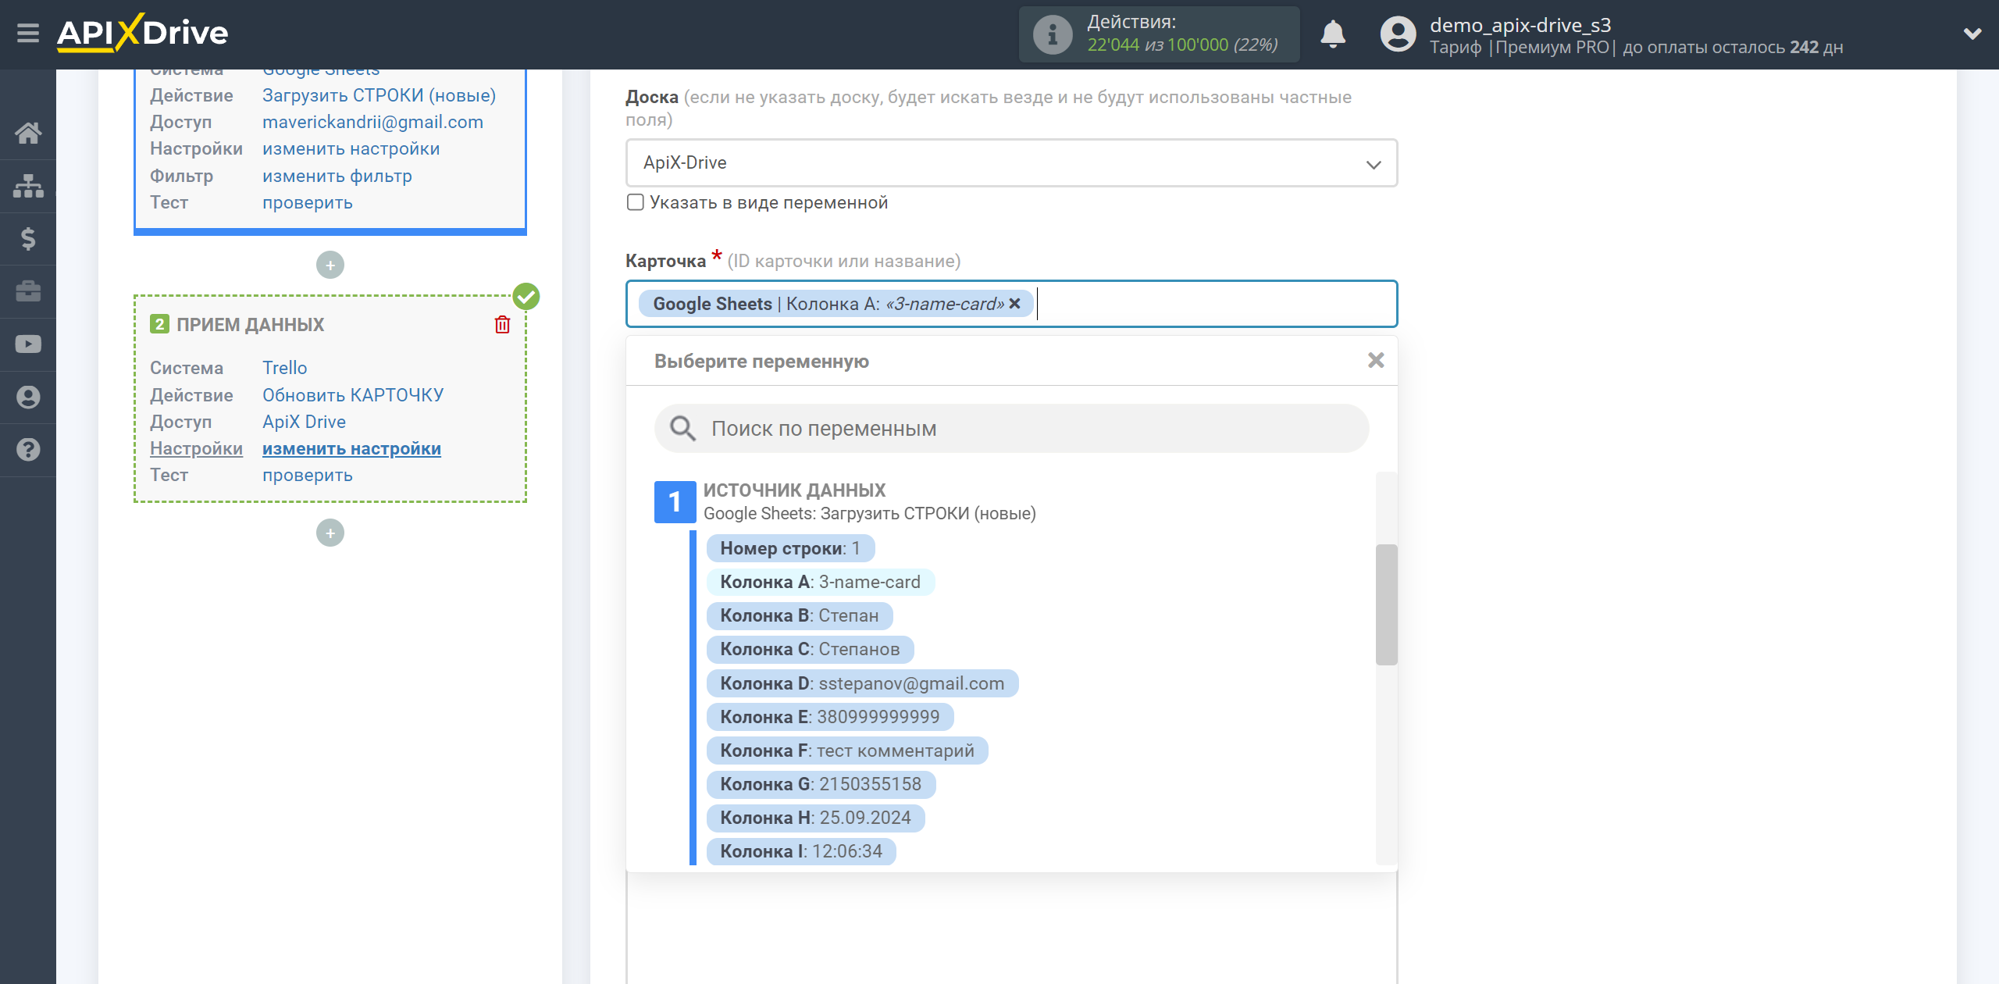Click изменить фильтр link
Screen dimensions: 1999x984
coord(337,176)
